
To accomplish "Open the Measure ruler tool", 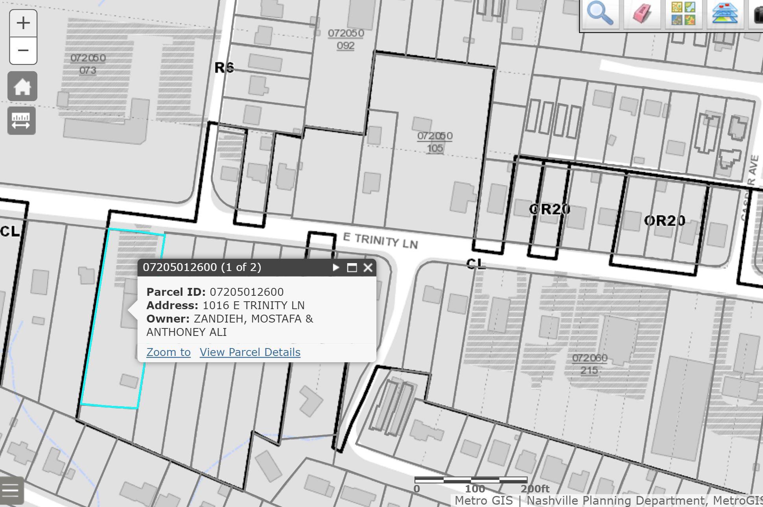I will click(22, 121).
